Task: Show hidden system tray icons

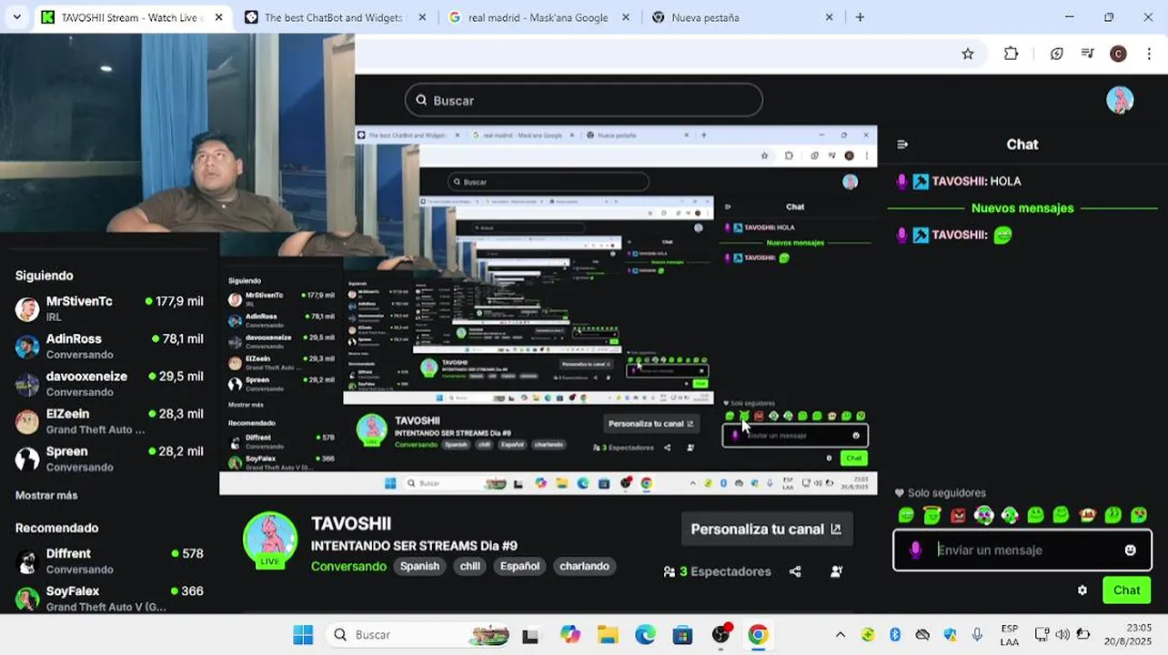Action: pos(840,635)
